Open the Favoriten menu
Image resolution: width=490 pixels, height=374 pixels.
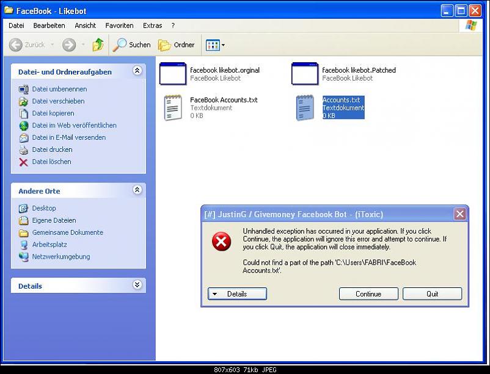(119, 26)
